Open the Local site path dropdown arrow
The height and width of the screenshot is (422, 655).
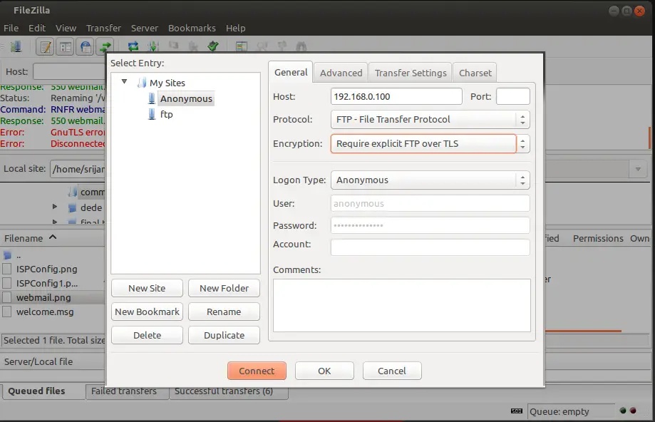point(638,169)
